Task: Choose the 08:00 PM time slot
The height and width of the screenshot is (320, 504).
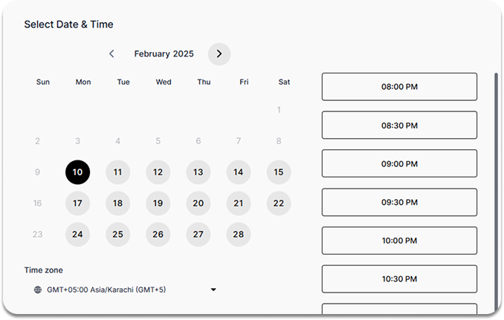Action: [x=399, y=87]
